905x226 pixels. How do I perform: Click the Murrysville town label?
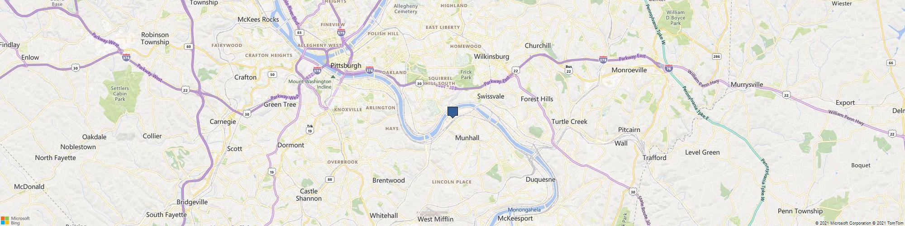pos(747,85)
